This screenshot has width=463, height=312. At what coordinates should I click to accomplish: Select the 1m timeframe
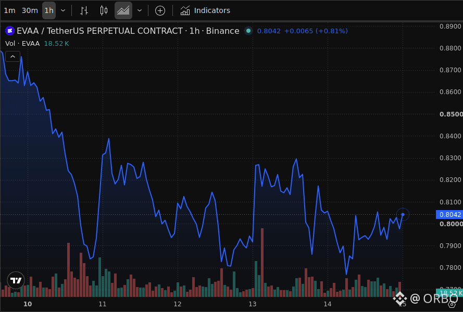pos(9,10)
